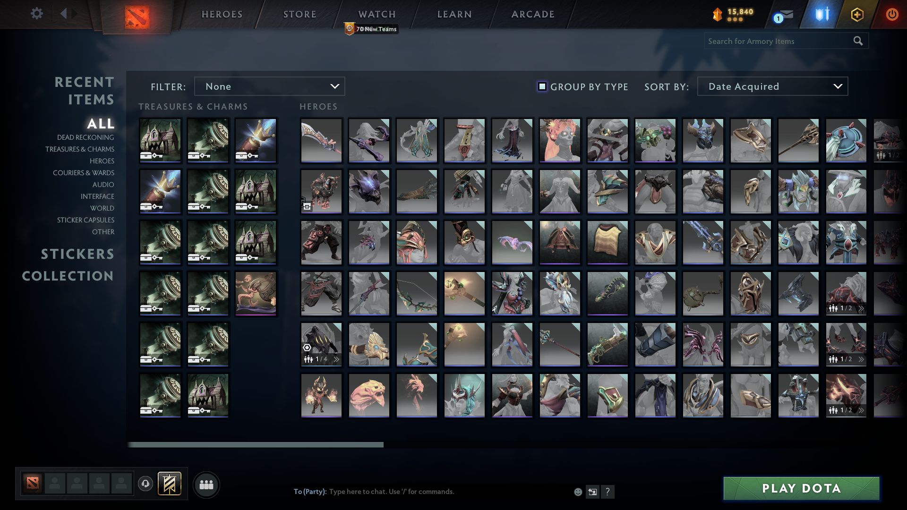
Task: Open the Armory shield and sword icon
Action: point(821,14)
